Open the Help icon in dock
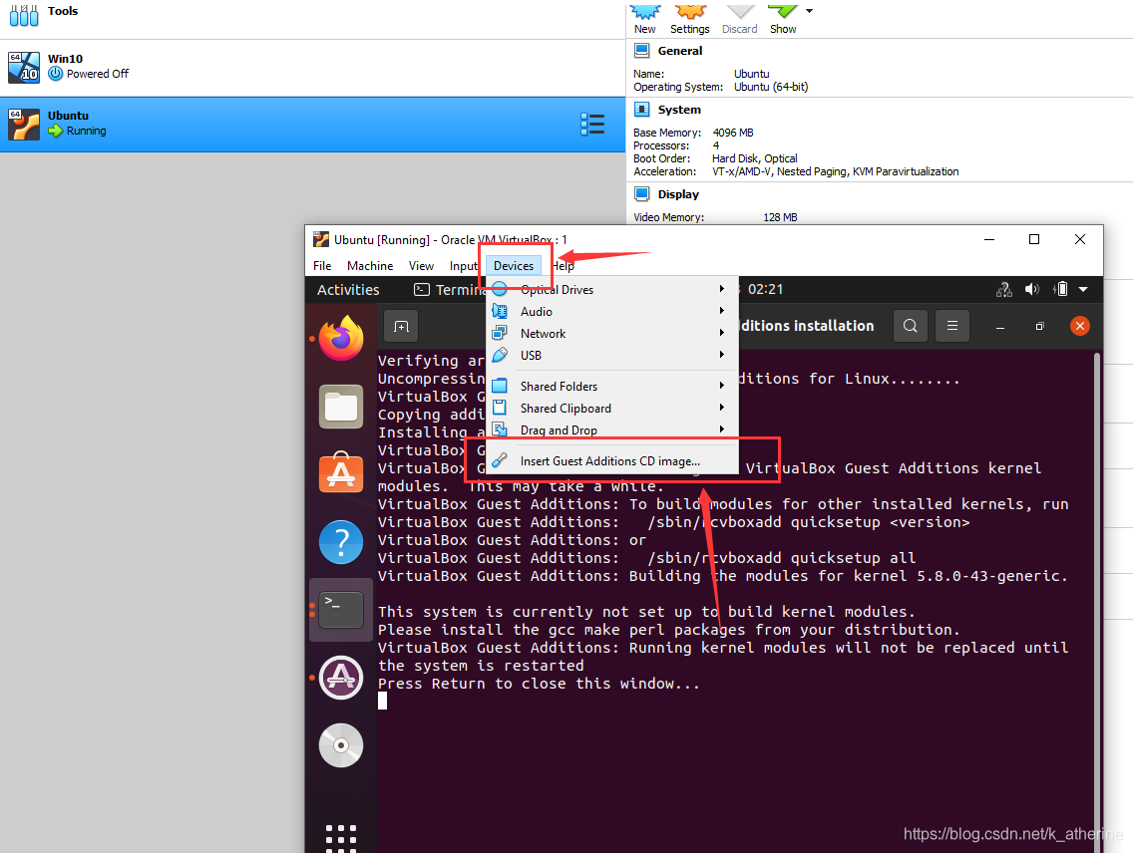 [x=341, y=542]
